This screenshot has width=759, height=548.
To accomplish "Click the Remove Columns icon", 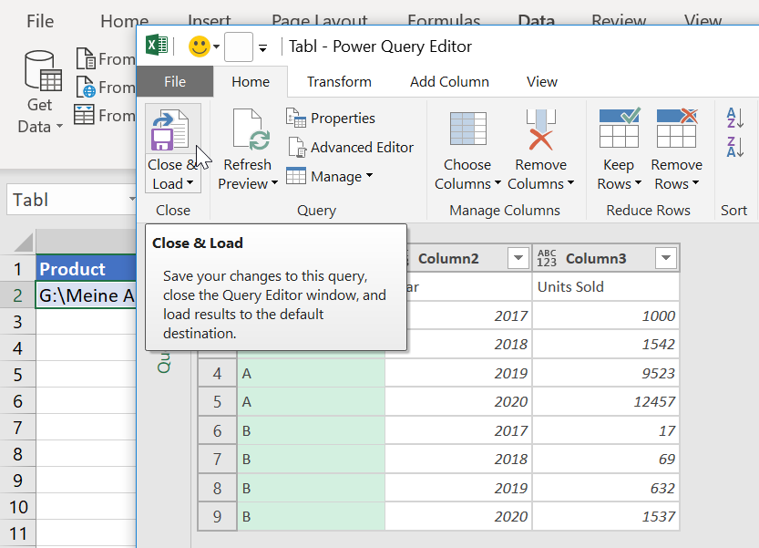I will (540, 129).
